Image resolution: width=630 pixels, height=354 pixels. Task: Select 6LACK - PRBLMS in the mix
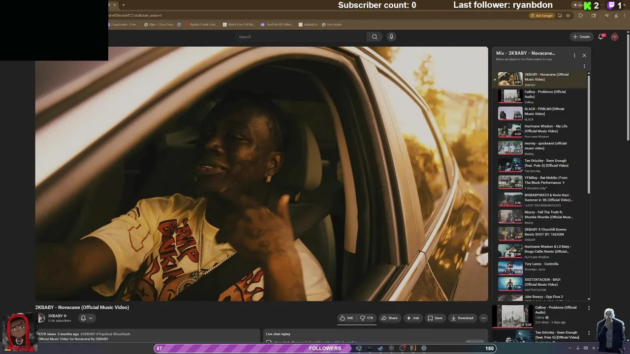(x=540, y=114)
